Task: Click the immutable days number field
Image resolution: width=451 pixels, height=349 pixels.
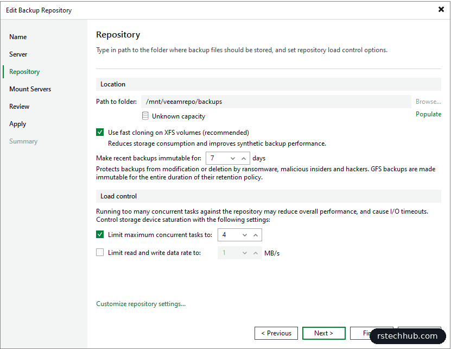Action: (x=228, y=158)
